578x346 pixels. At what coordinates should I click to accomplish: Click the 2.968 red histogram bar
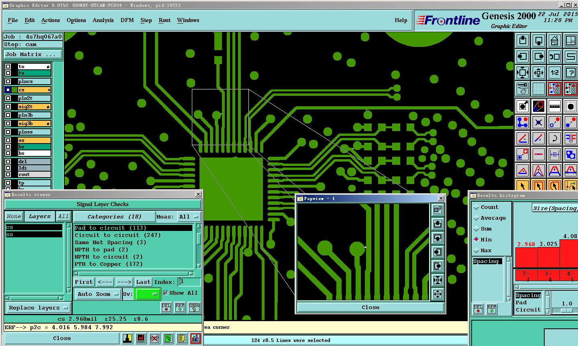pos(526,257)
